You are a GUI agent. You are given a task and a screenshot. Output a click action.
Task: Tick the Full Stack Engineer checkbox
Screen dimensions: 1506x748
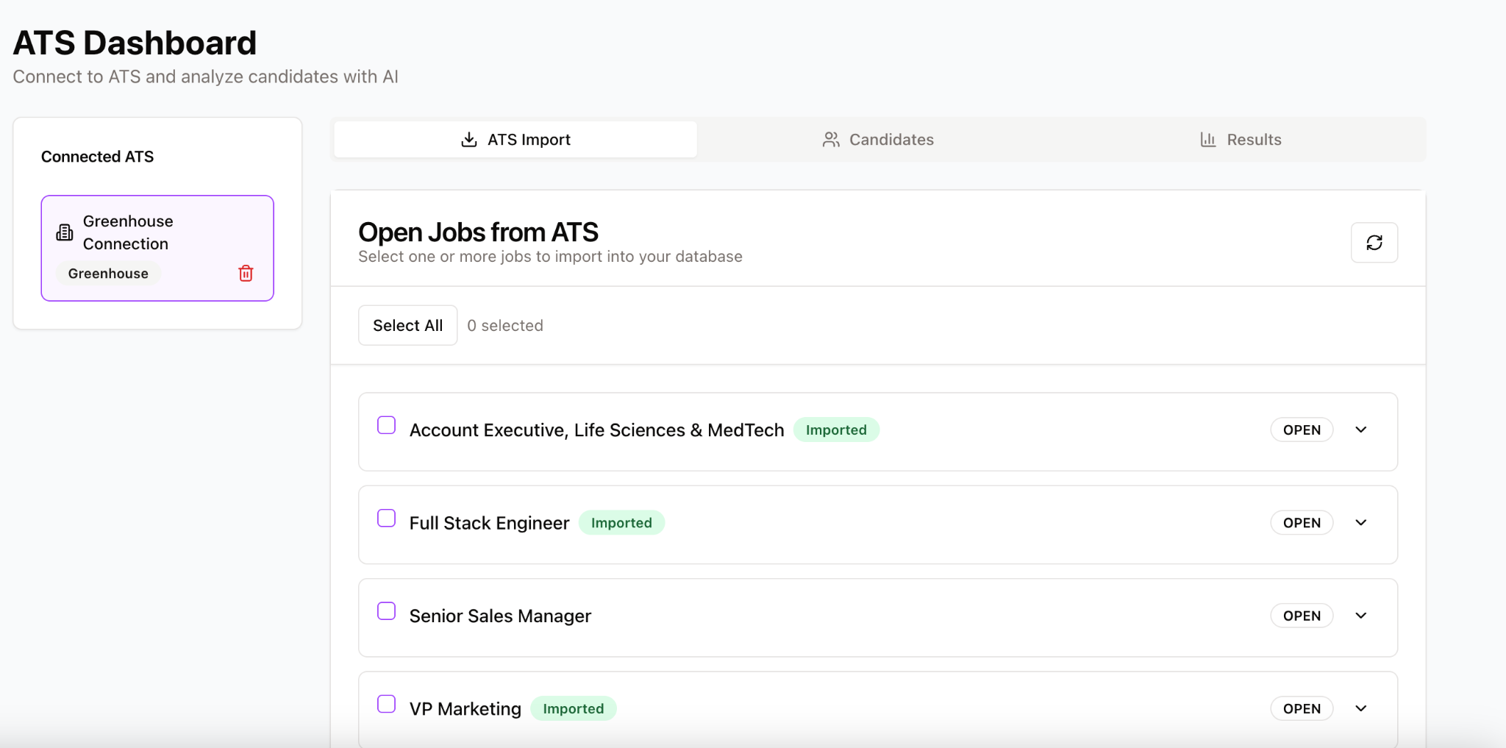[x=386, y=518]
